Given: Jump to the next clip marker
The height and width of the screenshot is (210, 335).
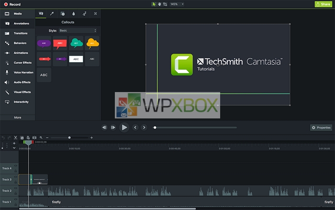Looking at the screenshot, I should coord(144,128).
